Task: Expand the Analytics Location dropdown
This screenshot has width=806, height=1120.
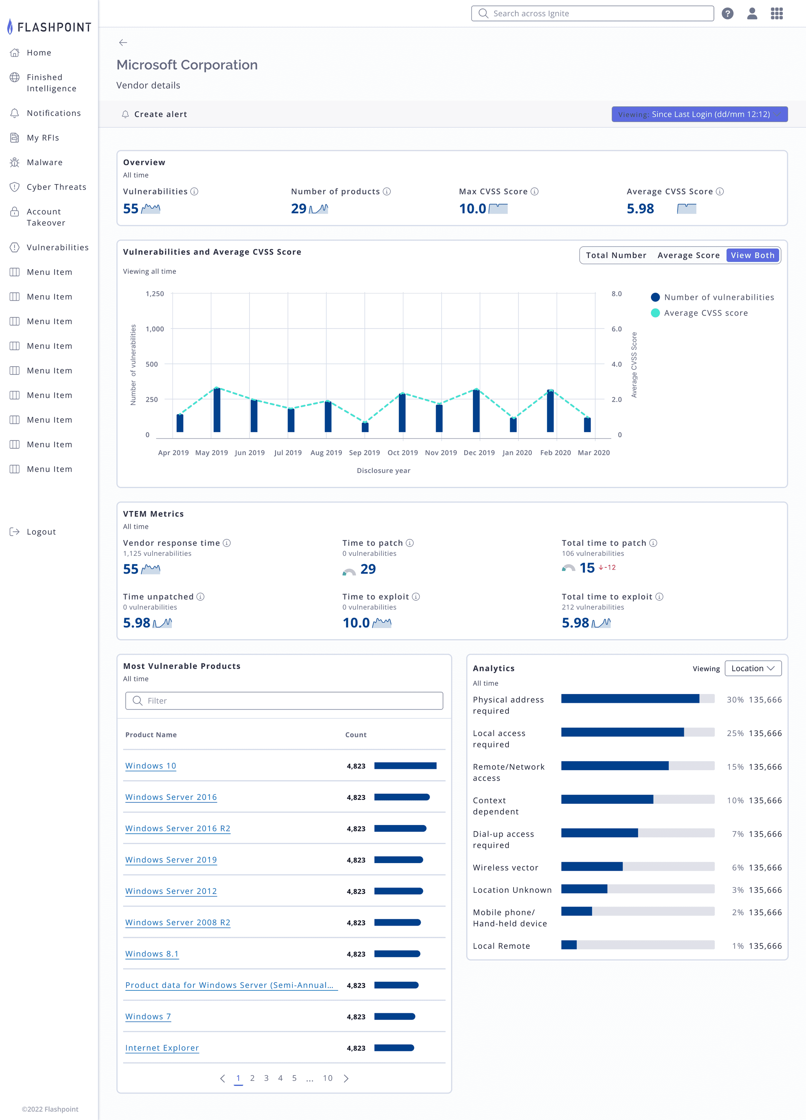Action: pyautogui.click(x=753, y=668)
